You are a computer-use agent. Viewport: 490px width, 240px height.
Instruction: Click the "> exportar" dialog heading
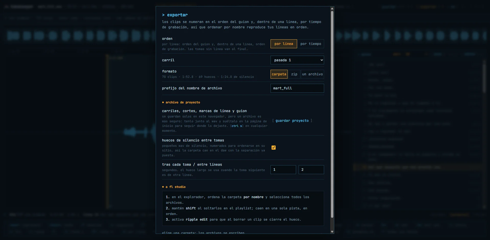[x=175, y=15]
